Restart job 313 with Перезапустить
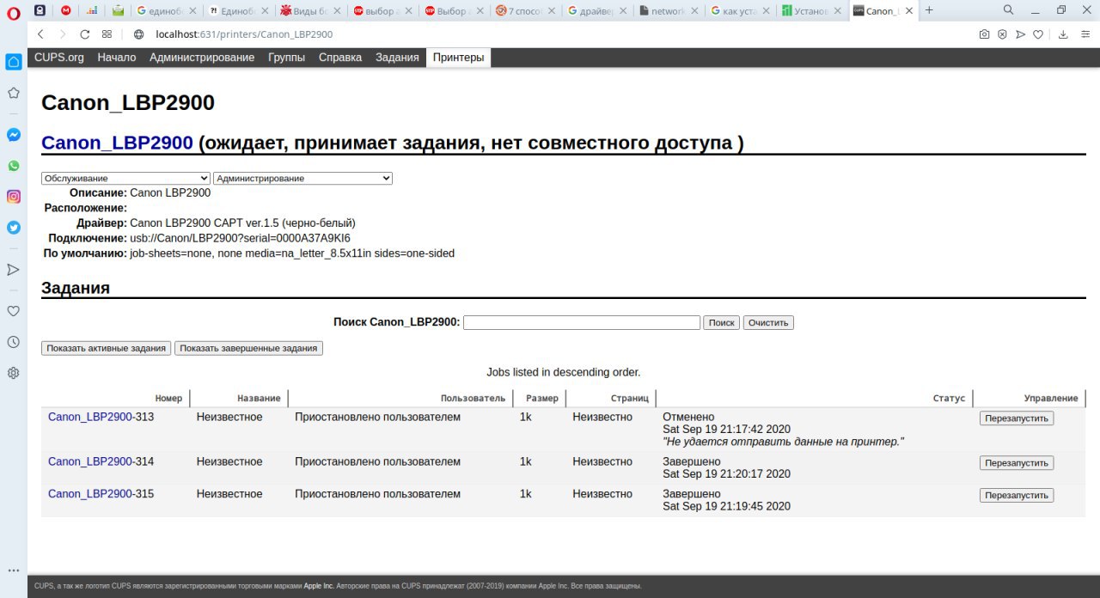Viewport: 1100px width, 598px height. (x=1017, y=418)
